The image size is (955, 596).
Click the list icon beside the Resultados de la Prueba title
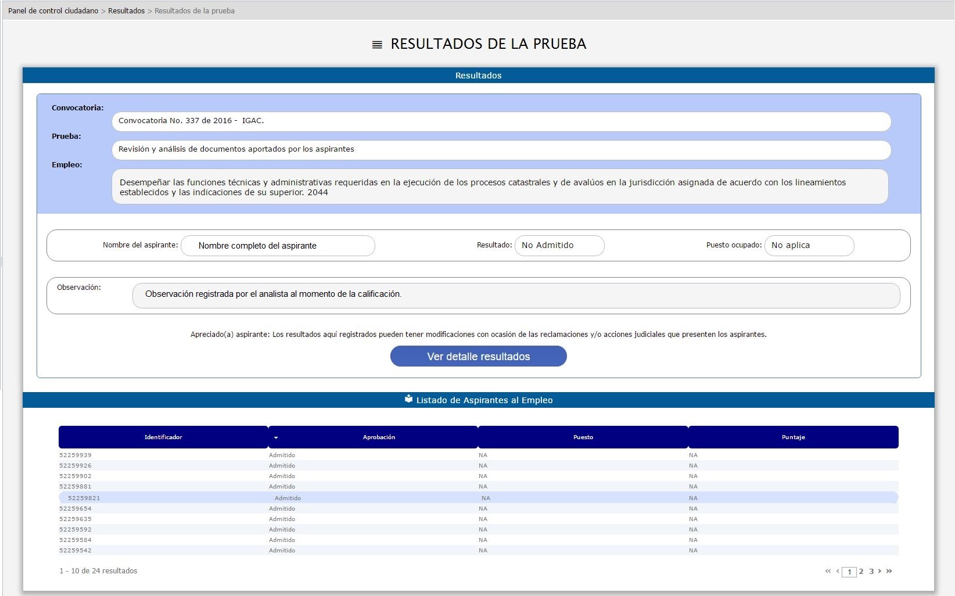(377, 45)
